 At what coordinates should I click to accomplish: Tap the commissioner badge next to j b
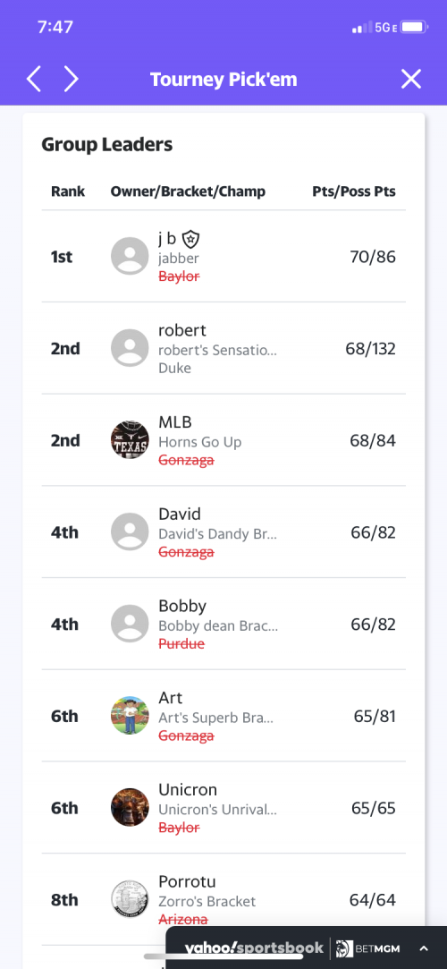click(192, 239)
